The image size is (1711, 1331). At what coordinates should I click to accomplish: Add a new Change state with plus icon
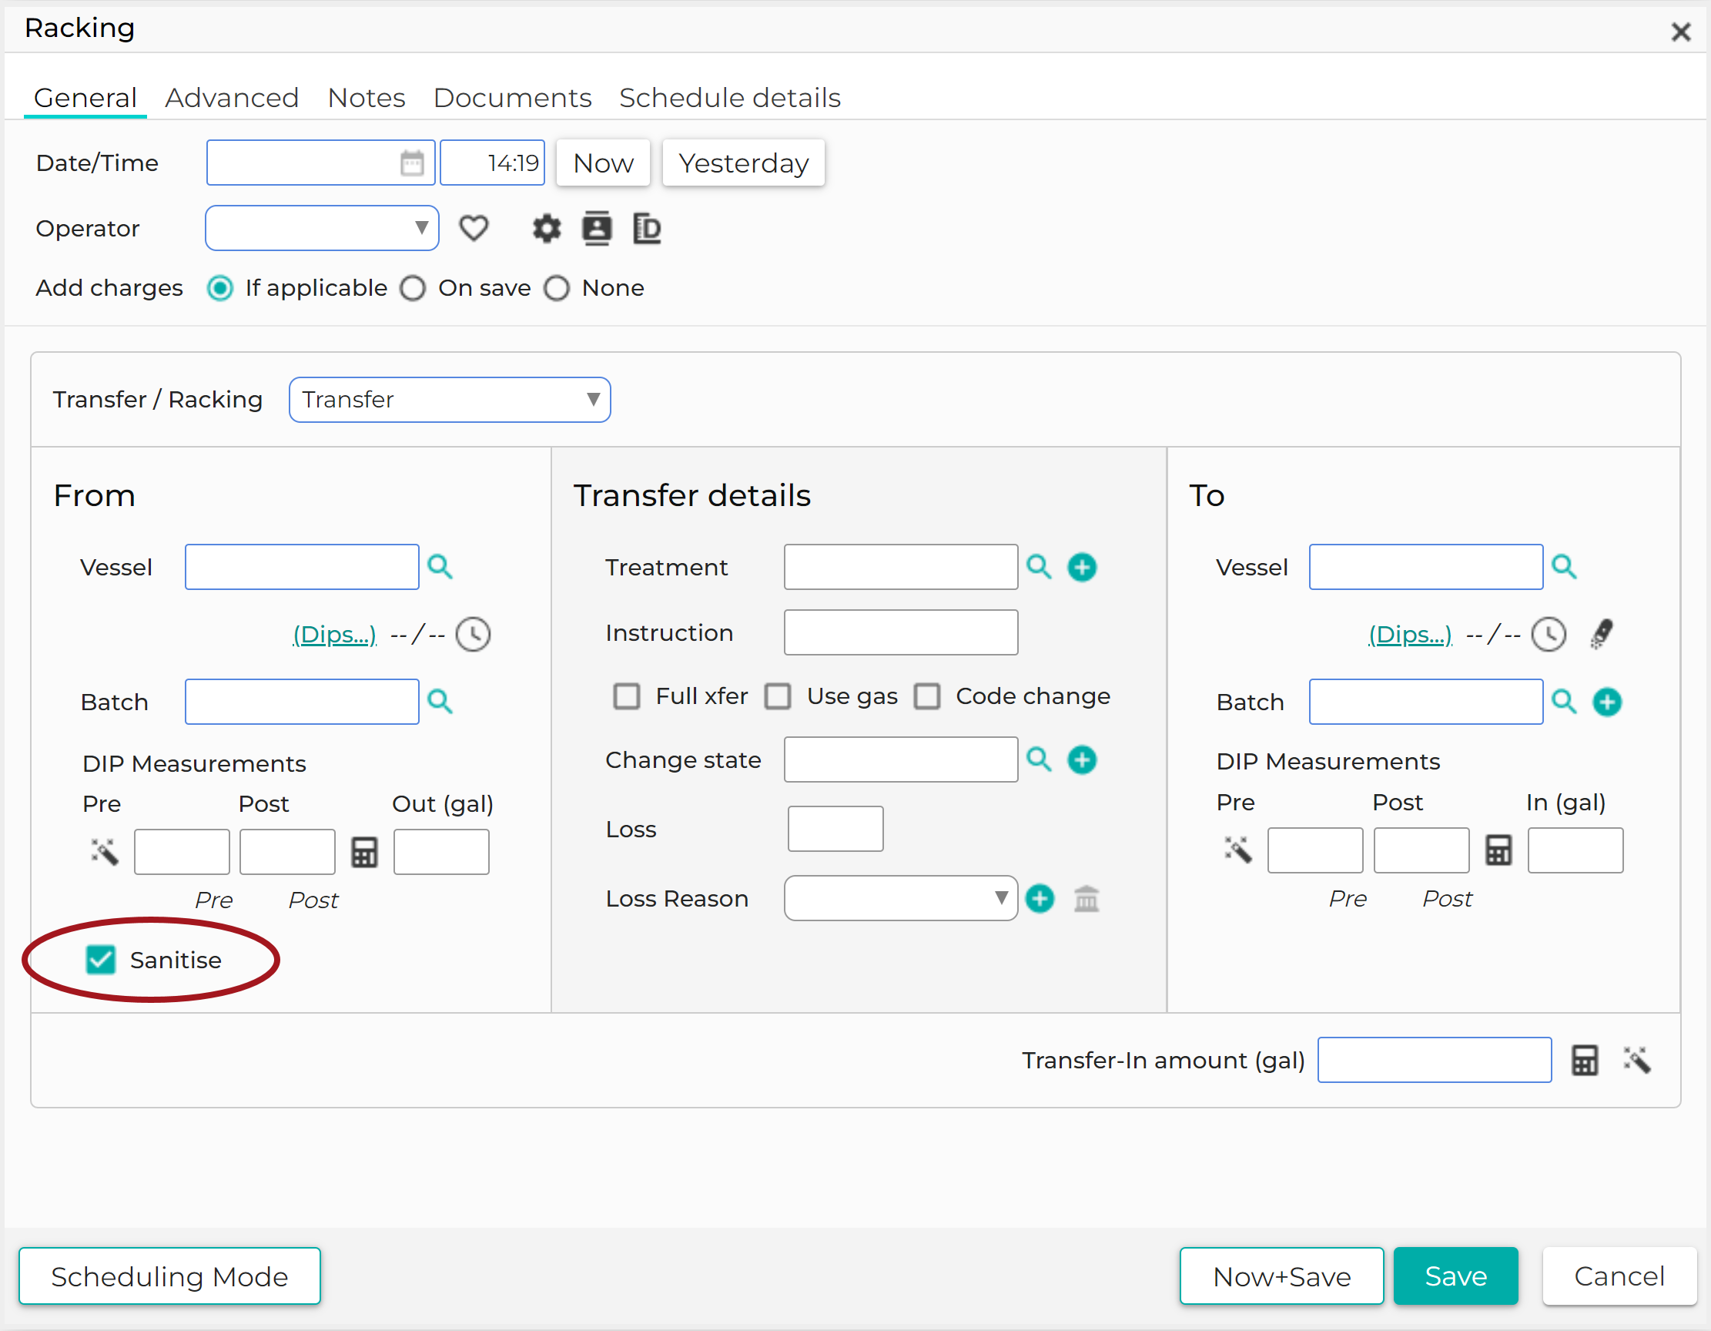(1083, 759)
